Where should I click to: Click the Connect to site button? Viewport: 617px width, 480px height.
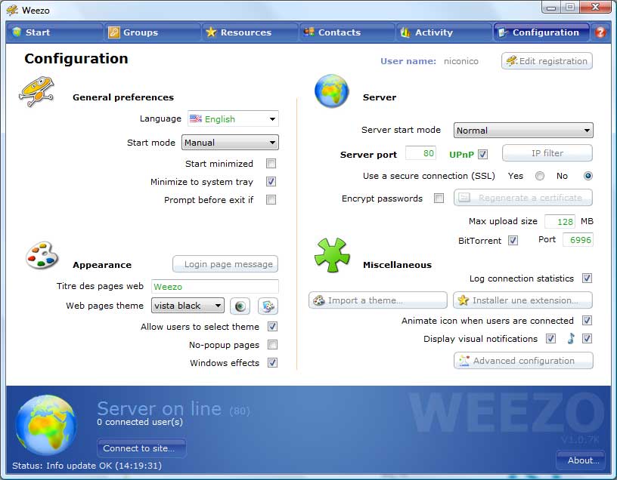pos(141,448)
